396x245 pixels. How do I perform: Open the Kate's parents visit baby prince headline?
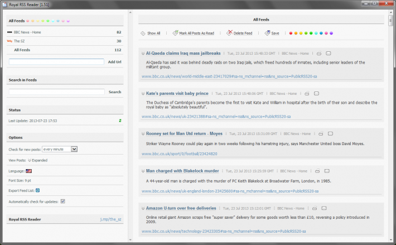177,93
